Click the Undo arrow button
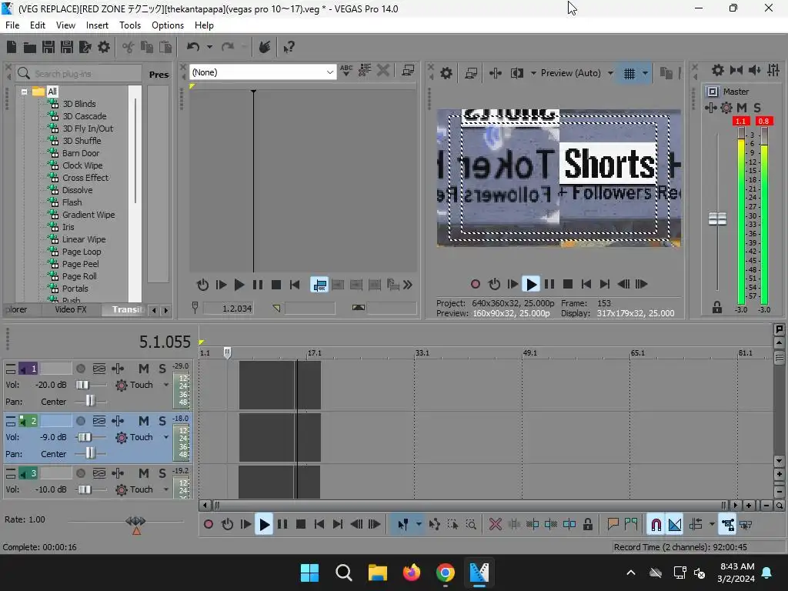 coord(193,47)
